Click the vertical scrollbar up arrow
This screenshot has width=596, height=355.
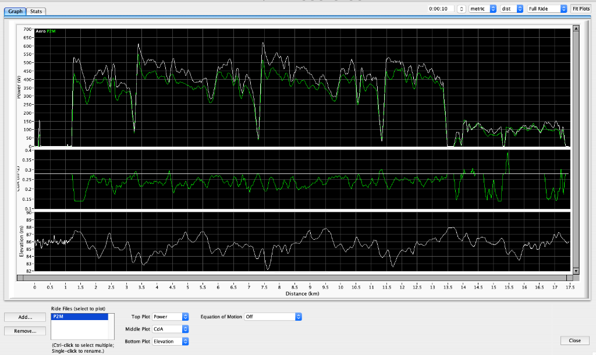[576, 29]
